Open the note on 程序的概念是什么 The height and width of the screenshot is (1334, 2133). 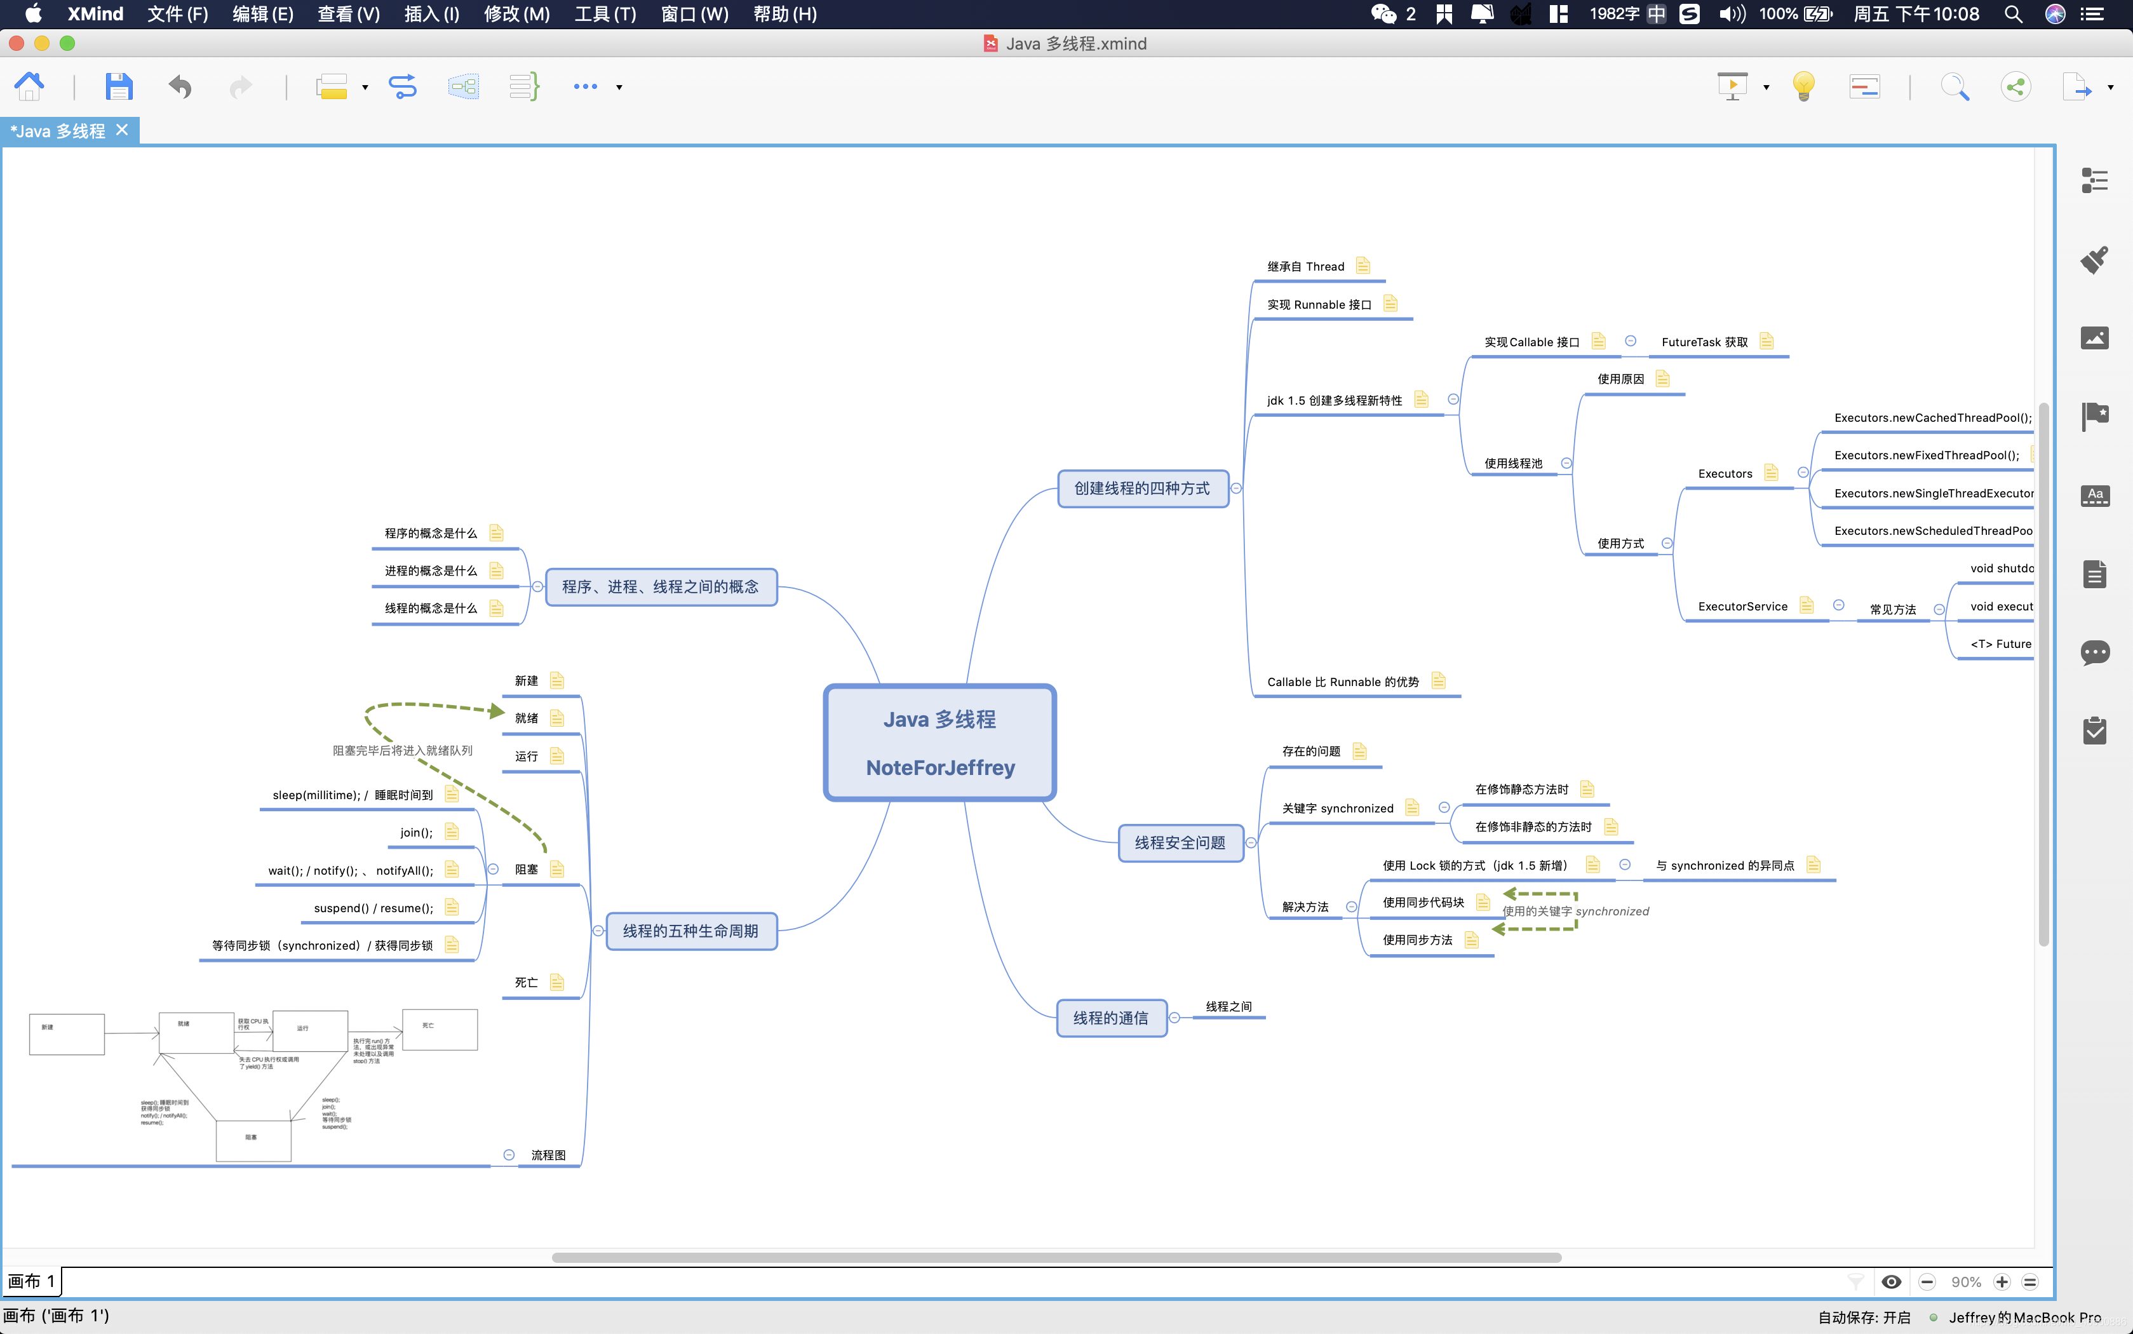[497, 533]
